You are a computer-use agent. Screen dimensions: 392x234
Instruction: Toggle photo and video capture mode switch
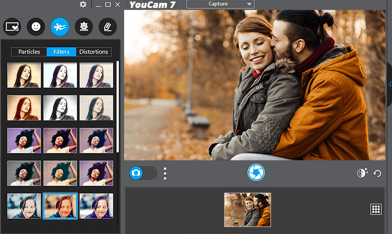click(x=143, y=173)
